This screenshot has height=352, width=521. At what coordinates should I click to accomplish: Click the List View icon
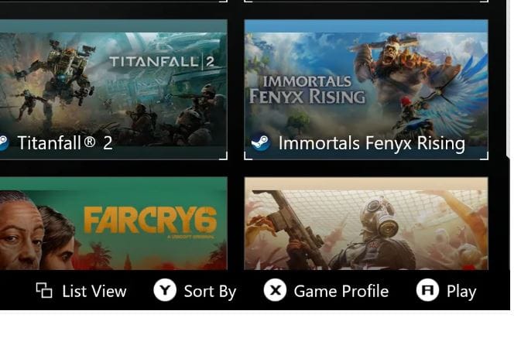[44, 291]
